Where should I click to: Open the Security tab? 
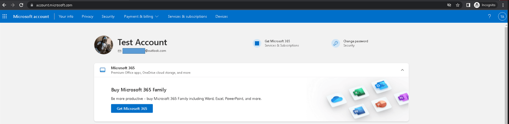click(108, 17)
